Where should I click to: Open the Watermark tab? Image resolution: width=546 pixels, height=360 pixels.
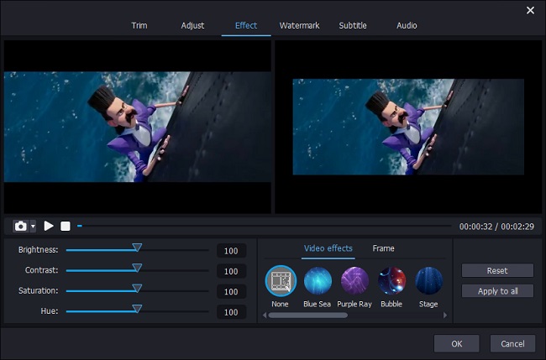(300, 25)
